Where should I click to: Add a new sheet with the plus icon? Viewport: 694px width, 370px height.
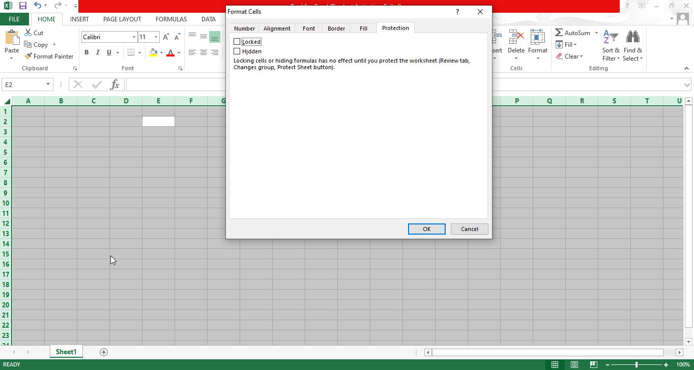[104, 352]
